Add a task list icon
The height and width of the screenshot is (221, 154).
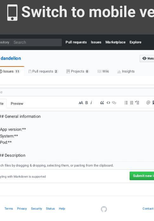coord(137,103)
